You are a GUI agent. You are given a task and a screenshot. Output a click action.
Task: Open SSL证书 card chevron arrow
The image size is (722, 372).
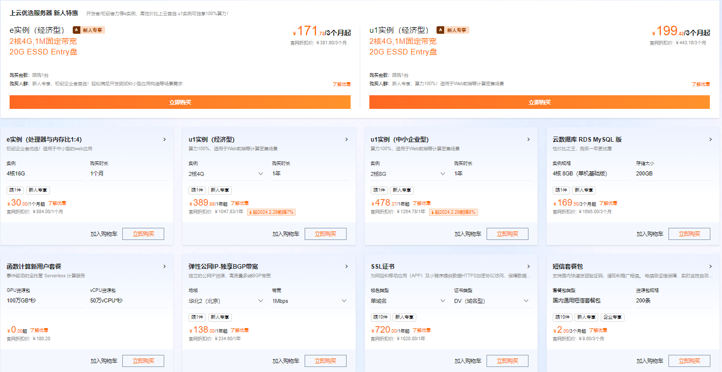[528, 267]
